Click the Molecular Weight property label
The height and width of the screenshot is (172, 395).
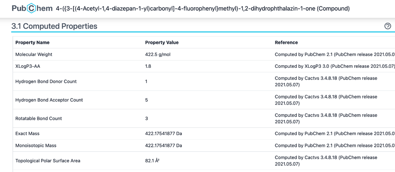(34, 54)
